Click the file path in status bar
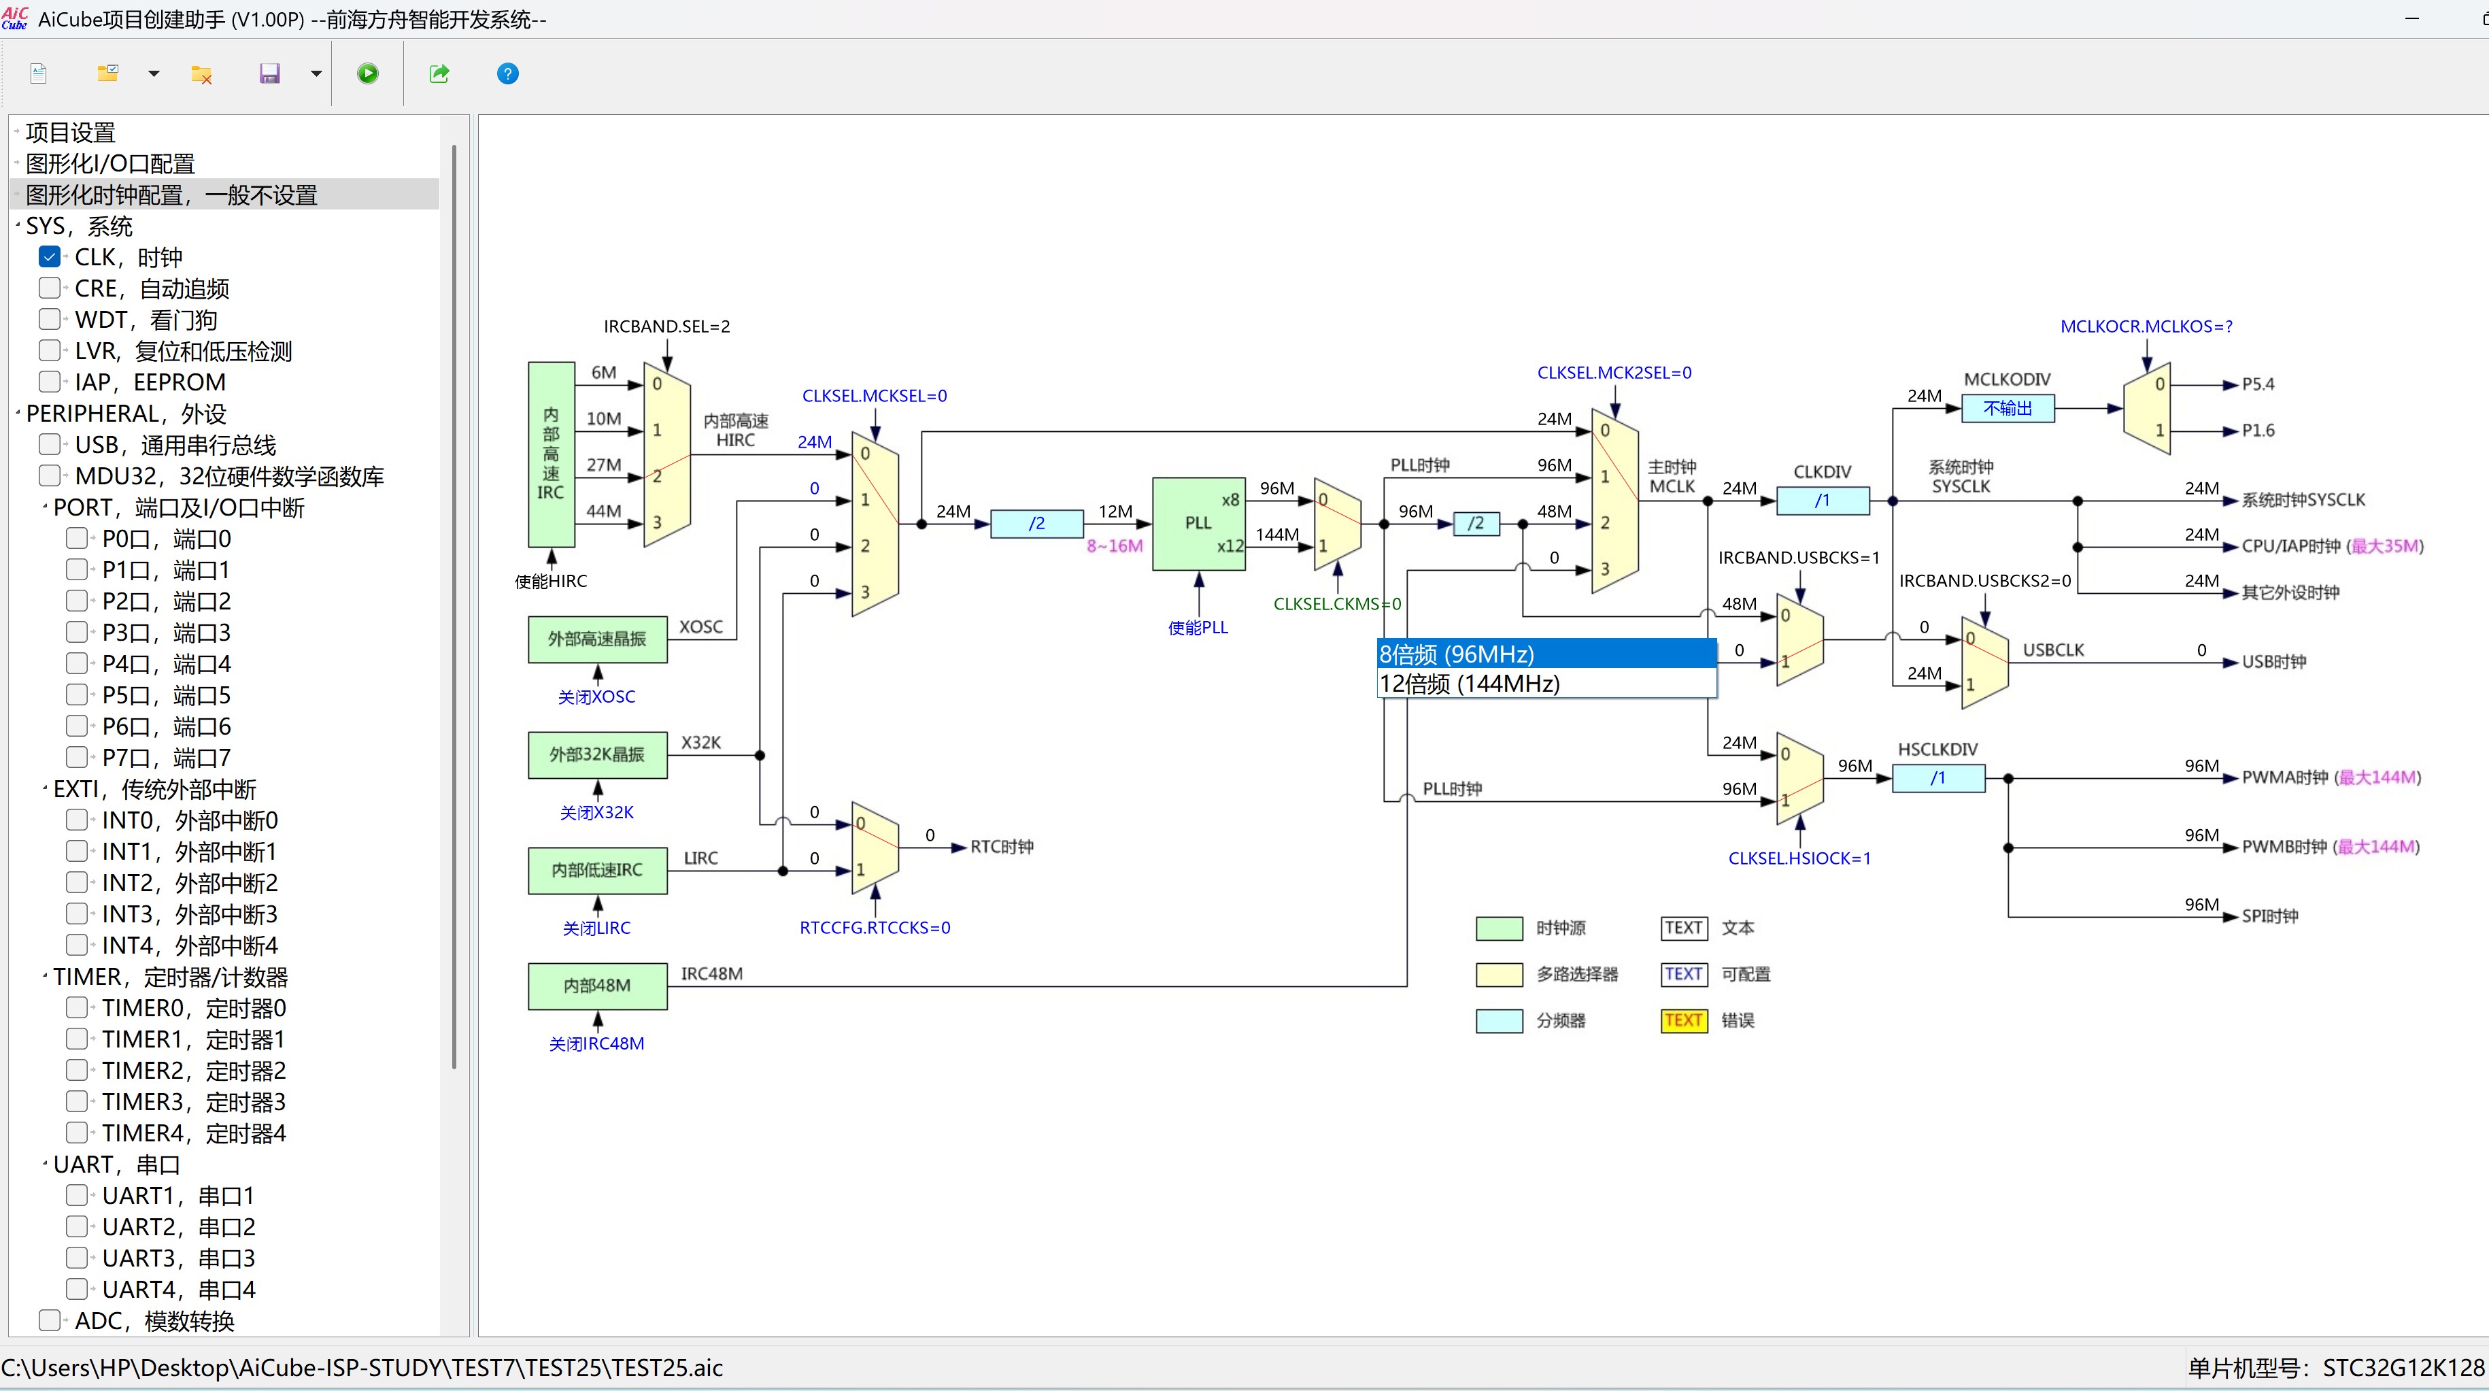 [361, 1368]
